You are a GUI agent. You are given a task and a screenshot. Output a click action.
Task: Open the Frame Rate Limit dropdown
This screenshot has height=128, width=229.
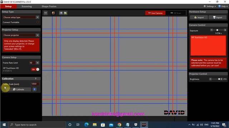pos(34,63)
